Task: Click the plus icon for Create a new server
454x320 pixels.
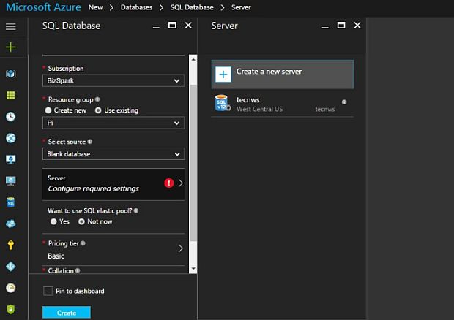Action: [x=223, y=75]
